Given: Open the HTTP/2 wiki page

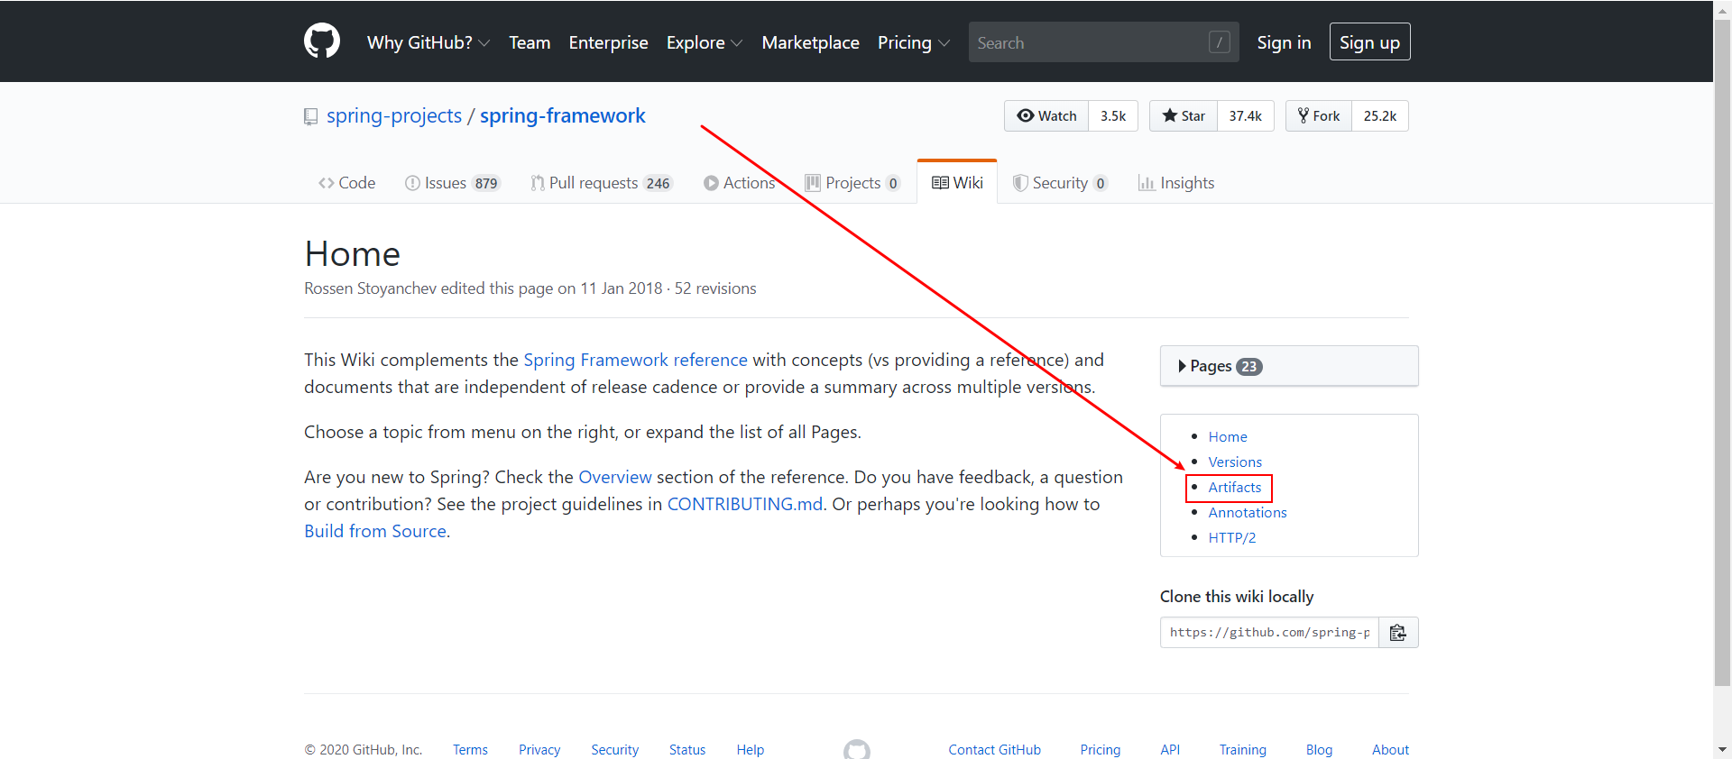Looking at the screenshot, I should click(1232, 537).
